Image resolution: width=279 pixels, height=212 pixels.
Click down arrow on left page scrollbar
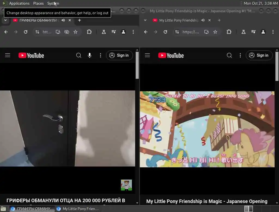click(x=137, y=203)
